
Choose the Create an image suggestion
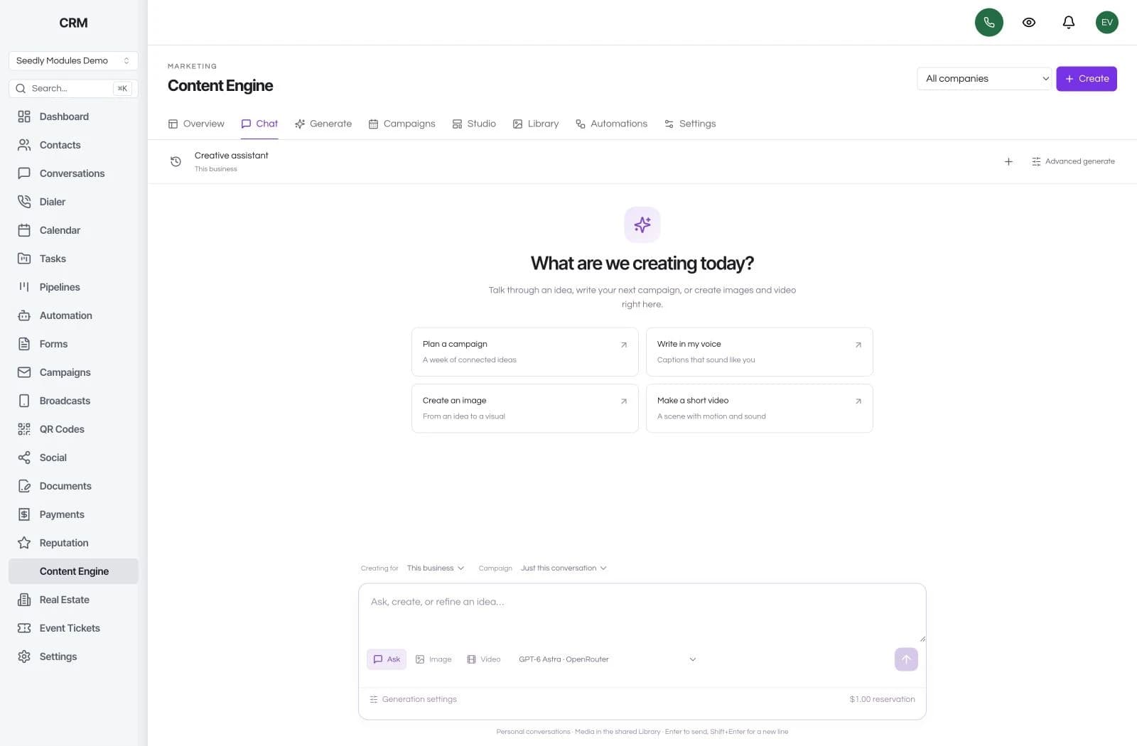coord(525,409)
